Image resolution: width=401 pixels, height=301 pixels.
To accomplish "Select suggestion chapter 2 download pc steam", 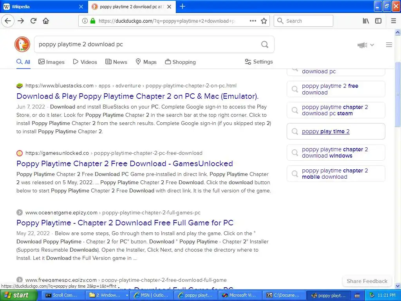I will click(336, 110).
